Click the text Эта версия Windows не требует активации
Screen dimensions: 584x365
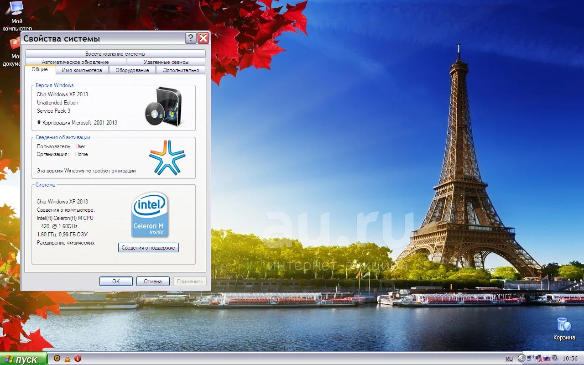point(86,171)
